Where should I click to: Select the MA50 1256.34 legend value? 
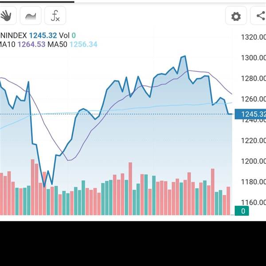[x=83, y=44]
